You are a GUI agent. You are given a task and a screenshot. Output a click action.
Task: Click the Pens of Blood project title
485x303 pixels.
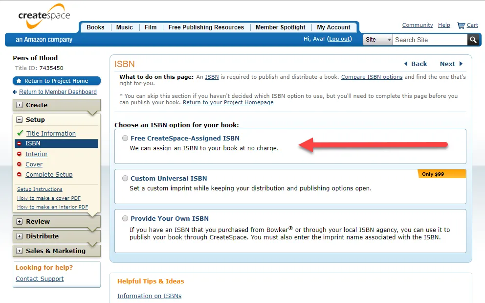35,58
